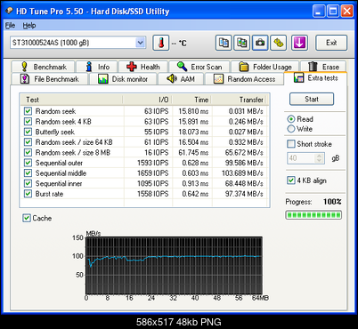Image resolution: width=358 pixels, height=329 pixels.
Task: Switch to the Info tab
Action: coord(97,67)
